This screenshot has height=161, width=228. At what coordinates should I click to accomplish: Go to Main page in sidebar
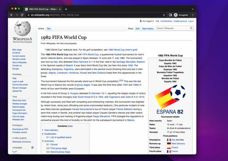17,50
